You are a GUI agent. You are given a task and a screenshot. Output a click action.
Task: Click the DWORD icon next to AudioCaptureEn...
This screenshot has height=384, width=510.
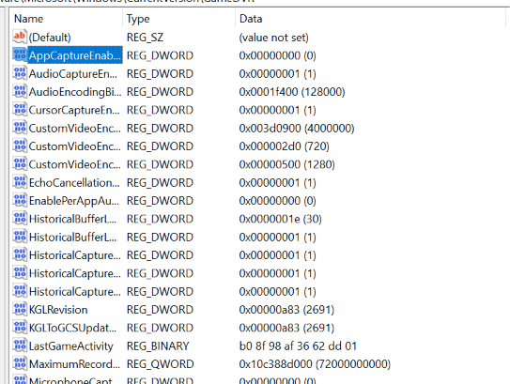[20, 73]
